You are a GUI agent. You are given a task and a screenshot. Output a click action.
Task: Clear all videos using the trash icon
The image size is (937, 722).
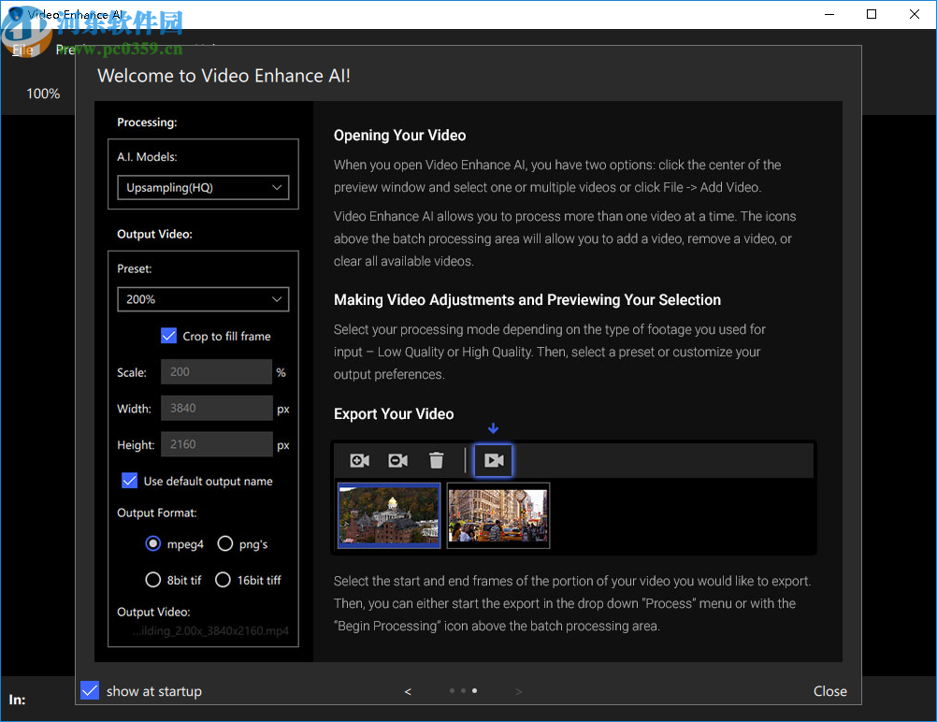[436, 460]
